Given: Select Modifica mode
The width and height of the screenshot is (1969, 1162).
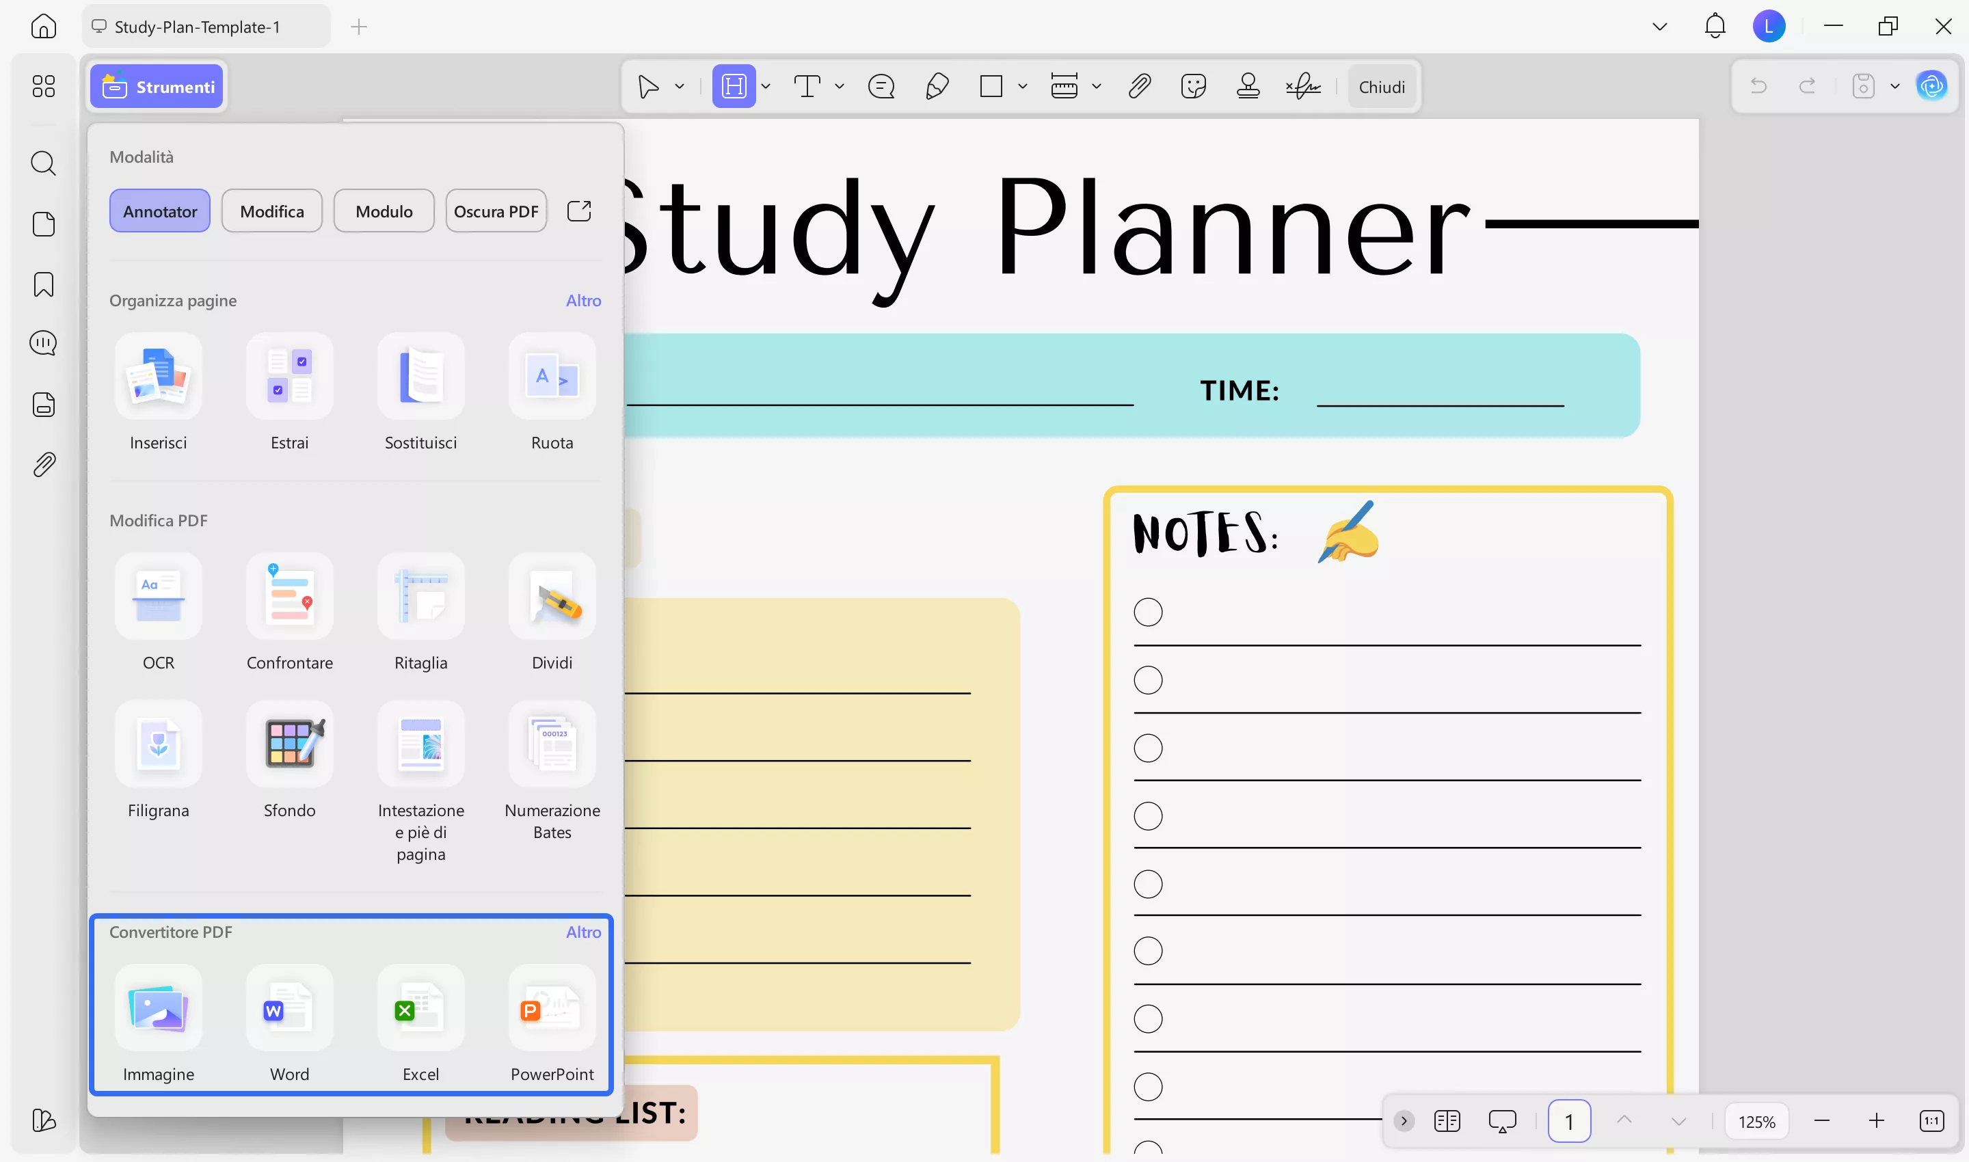Looking at the screenshot, I should [272, 211].
